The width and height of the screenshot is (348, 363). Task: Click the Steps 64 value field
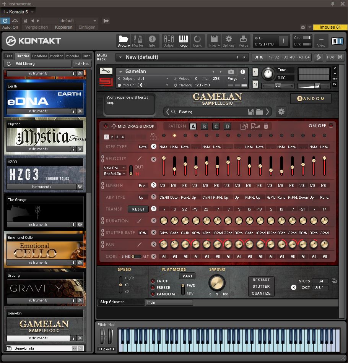tap(321, 281)
